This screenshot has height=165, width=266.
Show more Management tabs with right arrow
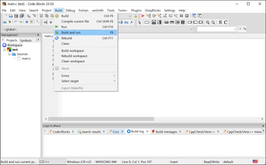tap(39, 40)
